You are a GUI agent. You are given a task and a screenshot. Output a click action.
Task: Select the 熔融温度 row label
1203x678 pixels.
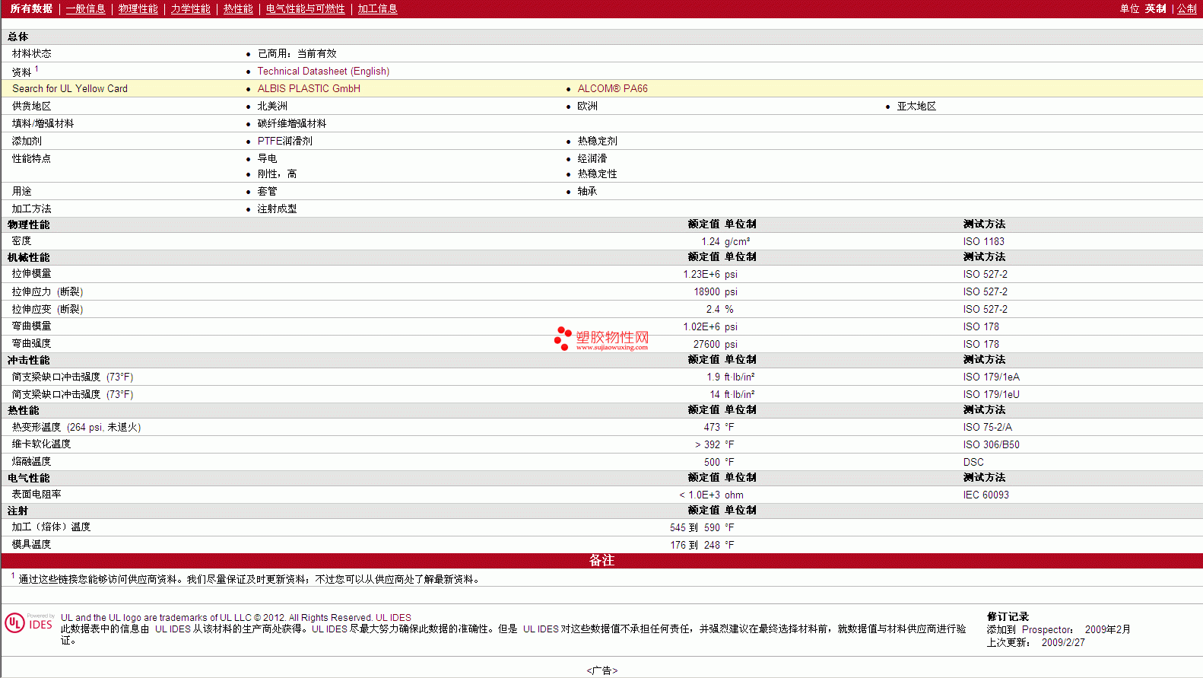(x=31, y=462)
